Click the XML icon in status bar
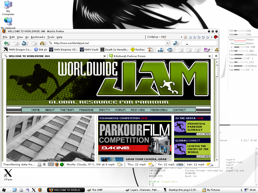Viewport: 258px width, 193px height. coord(51,164)
